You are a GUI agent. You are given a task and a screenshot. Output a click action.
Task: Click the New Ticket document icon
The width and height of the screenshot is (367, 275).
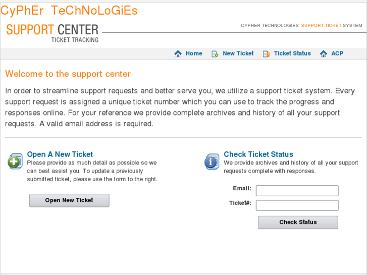click(215, 53)
